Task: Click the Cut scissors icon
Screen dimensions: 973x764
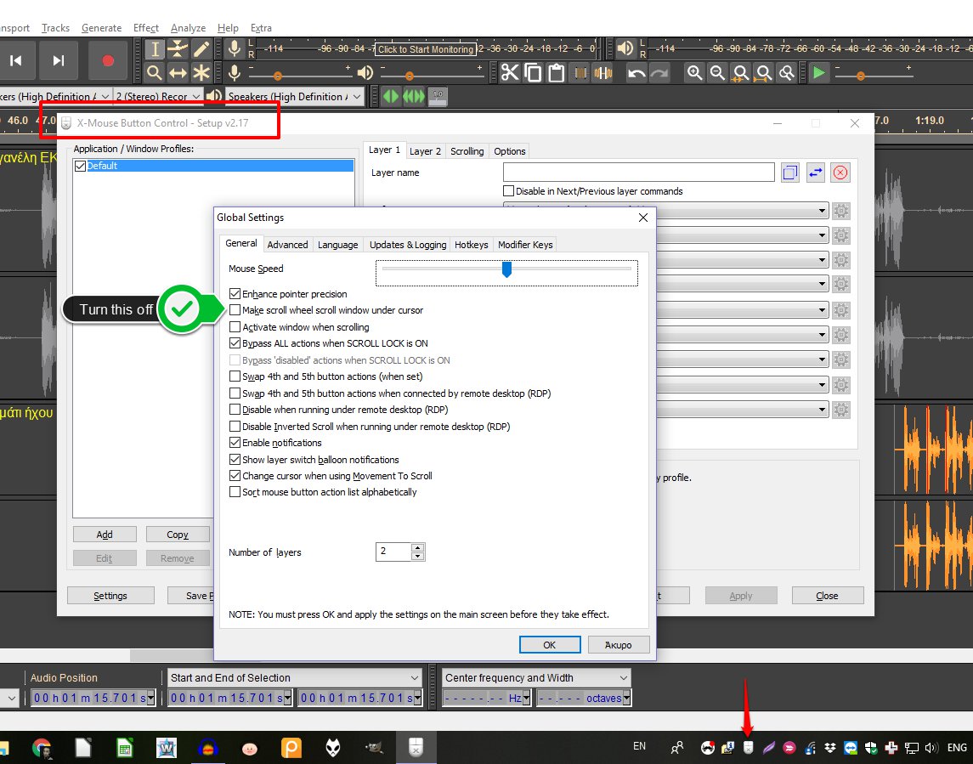Action: pyautogui.click(x=510, y=72)
